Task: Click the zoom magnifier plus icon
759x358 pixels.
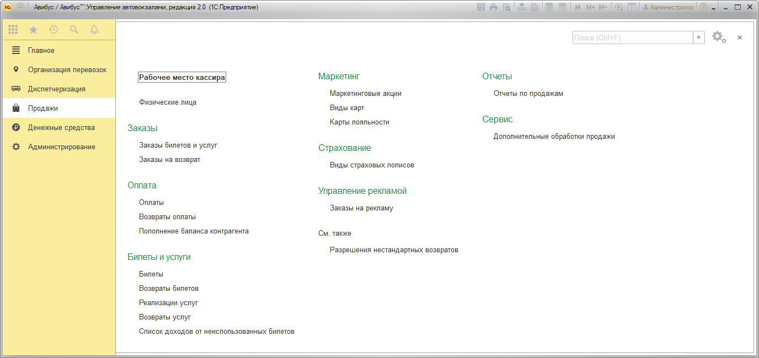Action: click(619, 7)
